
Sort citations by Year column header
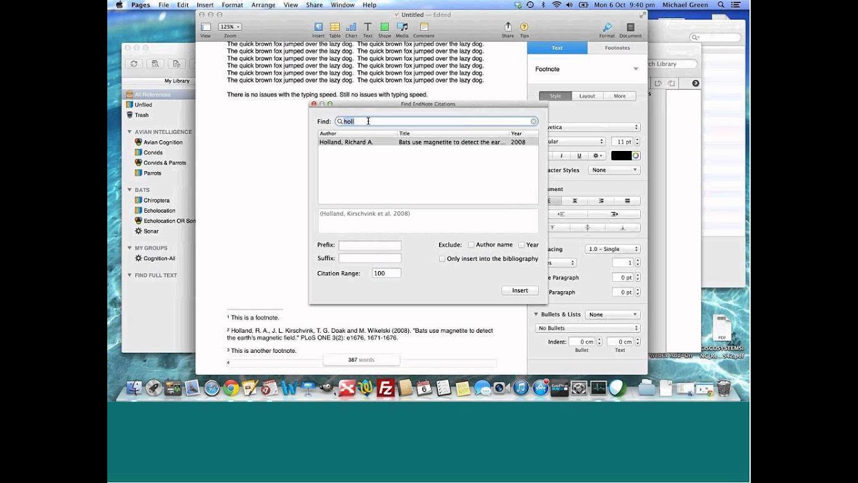pos(523,133)
